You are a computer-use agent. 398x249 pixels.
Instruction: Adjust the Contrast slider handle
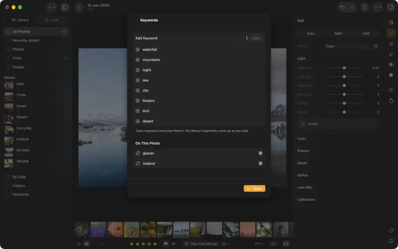tap(344, 77)
